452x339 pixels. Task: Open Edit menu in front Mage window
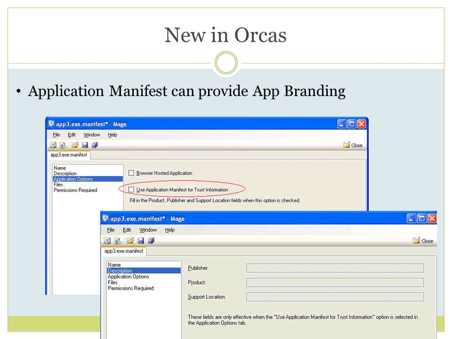[127, 230]
